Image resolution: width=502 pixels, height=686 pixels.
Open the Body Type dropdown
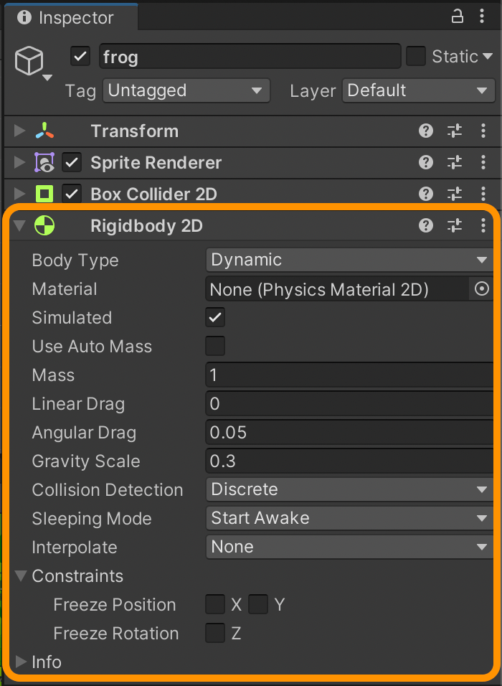click(x=349, y=260)
